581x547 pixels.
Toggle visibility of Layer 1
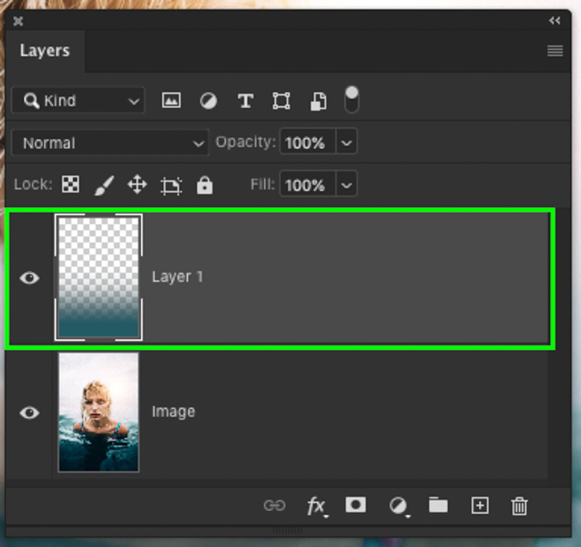click(x=30, y=277)
